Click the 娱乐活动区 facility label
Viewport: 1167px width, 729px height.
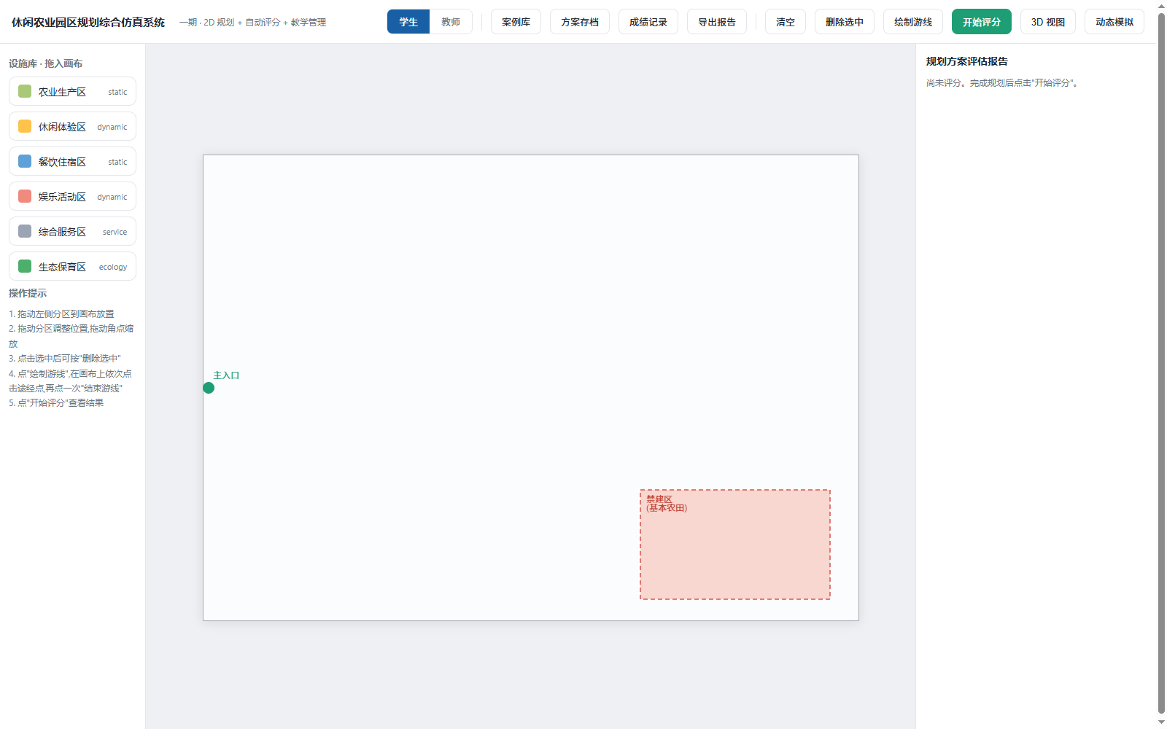pos(62,197)
